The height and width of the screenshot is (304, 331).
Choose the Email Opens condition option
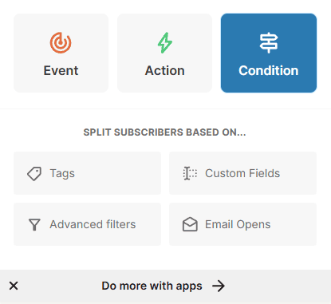click(242, 224)
